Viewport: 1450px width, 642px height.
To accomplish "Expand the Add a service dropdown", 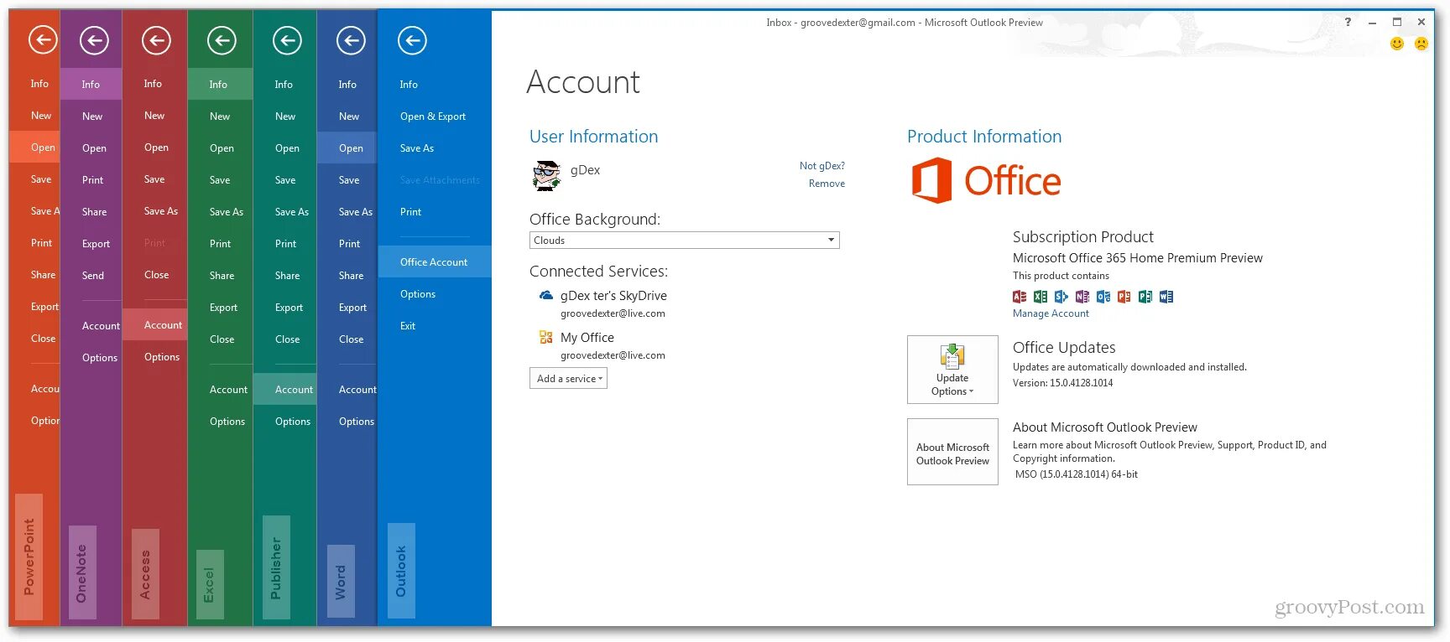I will tap(568, 379).
